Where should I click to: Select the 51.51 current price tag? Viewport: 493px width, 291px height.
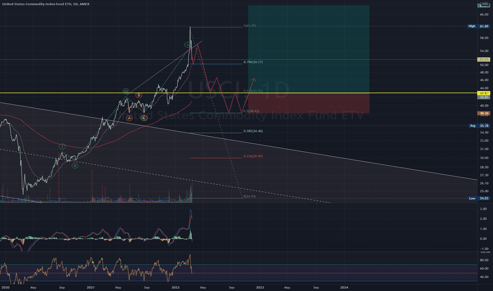coord(483,59)
